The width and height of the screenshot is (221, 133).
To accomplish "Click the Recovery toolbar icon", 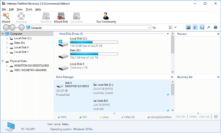I will pyautogui.click(x=21, y=18).
